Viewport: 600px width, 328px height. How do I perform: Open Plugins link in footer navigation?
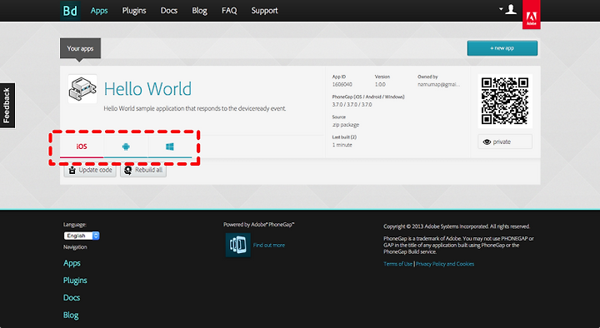coord(75,281)
